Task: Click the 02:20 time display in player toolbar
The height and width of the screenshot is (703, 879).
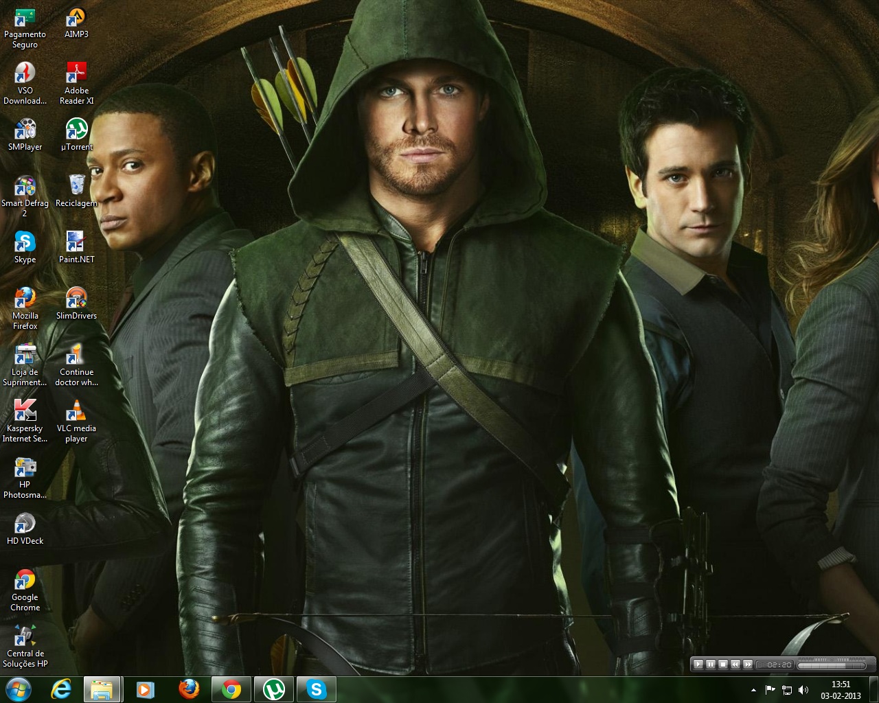Action: tap(775, 665)
